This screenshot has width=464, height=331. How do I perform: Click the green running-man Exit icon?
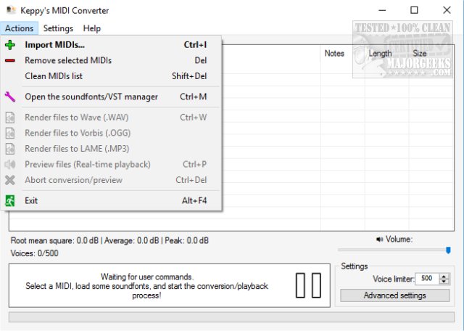pyautogui.click(x=10, y=200)
